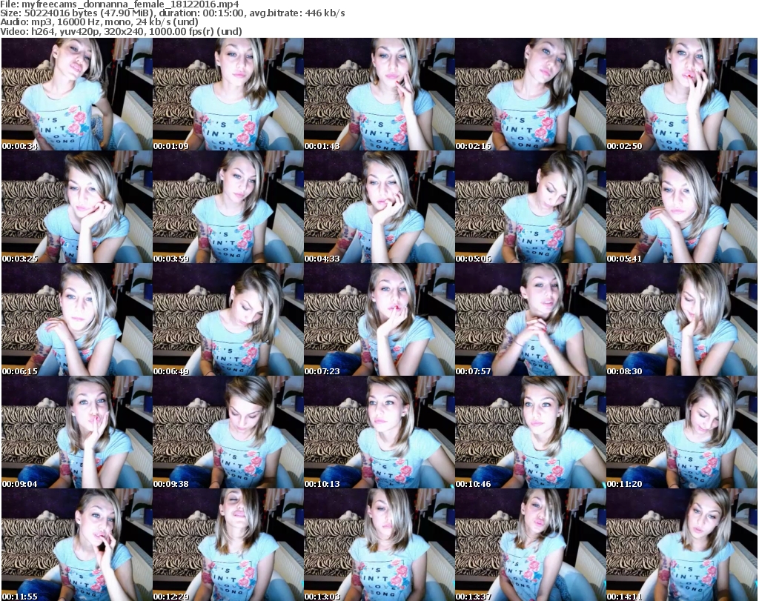Choose the thumbnail marked 00:14:11

[x=682, y=545]
